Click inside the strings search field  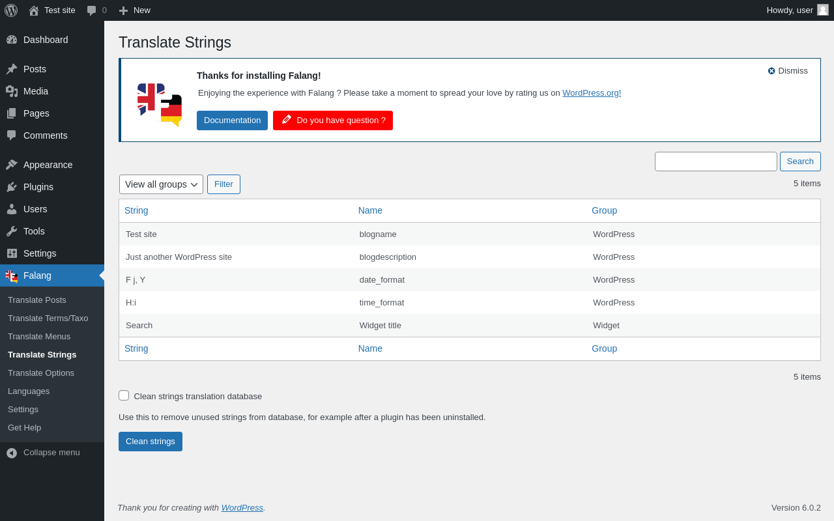pos(715,162)
